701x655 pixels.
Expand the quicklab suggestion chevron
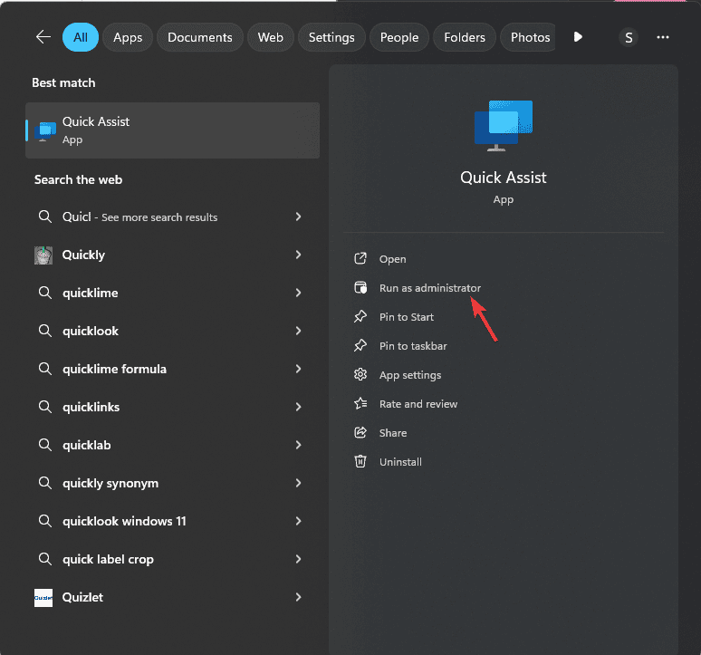(x=298, y=445)
